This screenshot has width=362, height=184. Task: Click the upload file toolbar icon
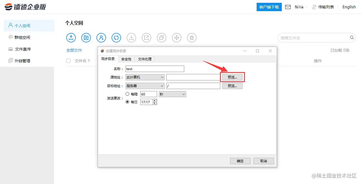(71, 37)
